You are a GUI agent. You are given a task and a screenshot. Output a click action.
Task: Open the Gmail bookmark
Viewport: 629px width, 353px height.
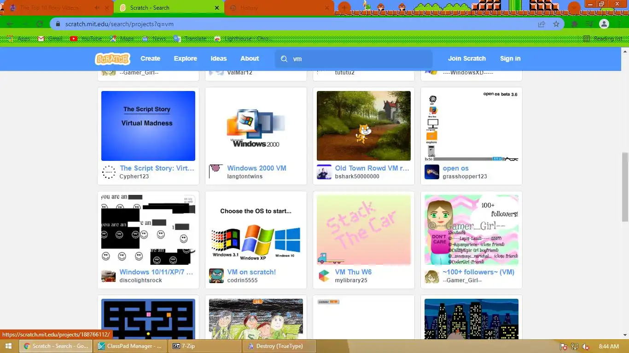pyautogui.click(x=50, y=39)
